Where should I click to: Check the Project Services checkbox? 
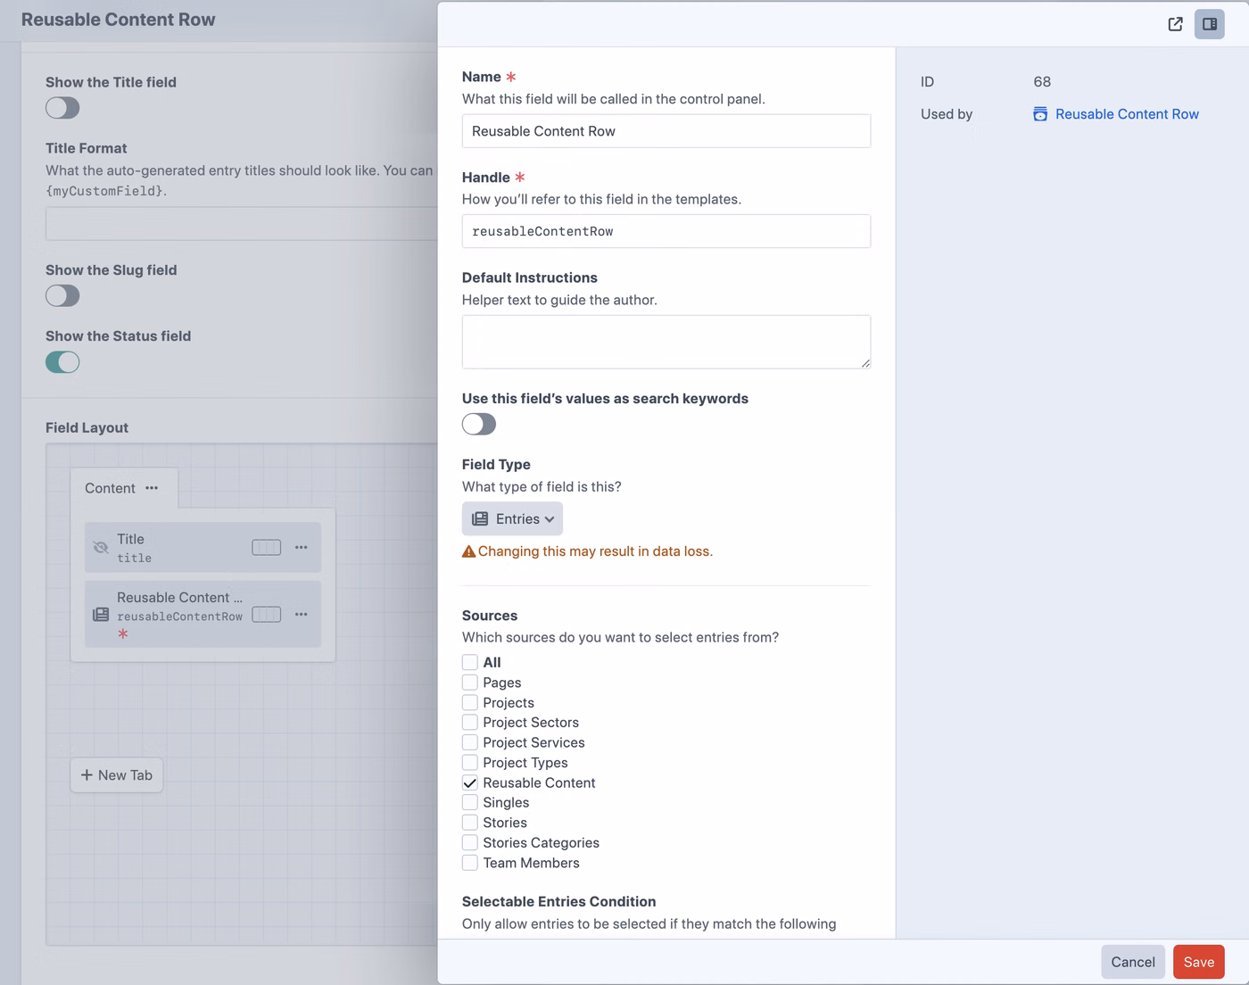[470, 742]
